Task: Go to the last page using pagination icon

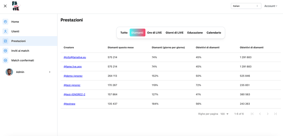Action: coord(275,114)
